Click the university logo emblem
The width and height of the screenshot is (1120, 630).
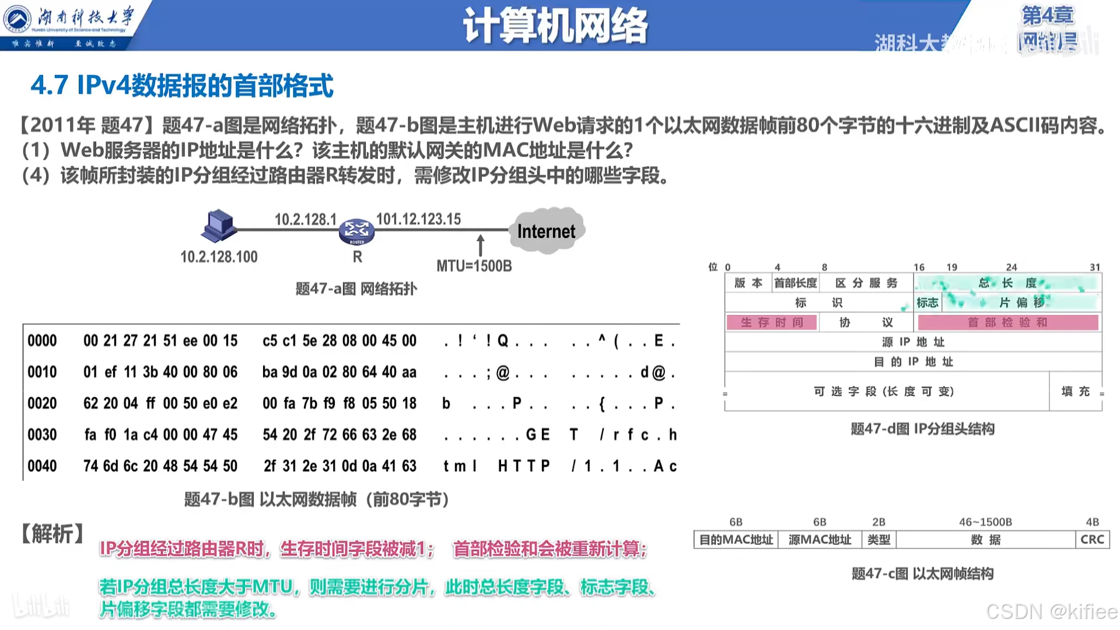click(17, 19)
